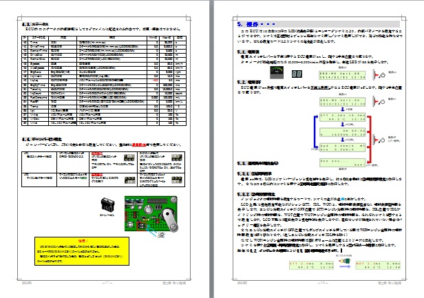The height and width of the screenshot is (298, 424).
Task: Click the "FuelConsume" cell in the status table
Action: [39, 97]
